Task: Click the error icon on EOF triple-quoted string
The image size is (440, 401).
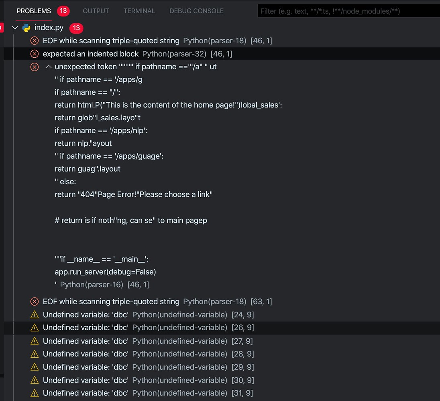Action: pos(35,41)
